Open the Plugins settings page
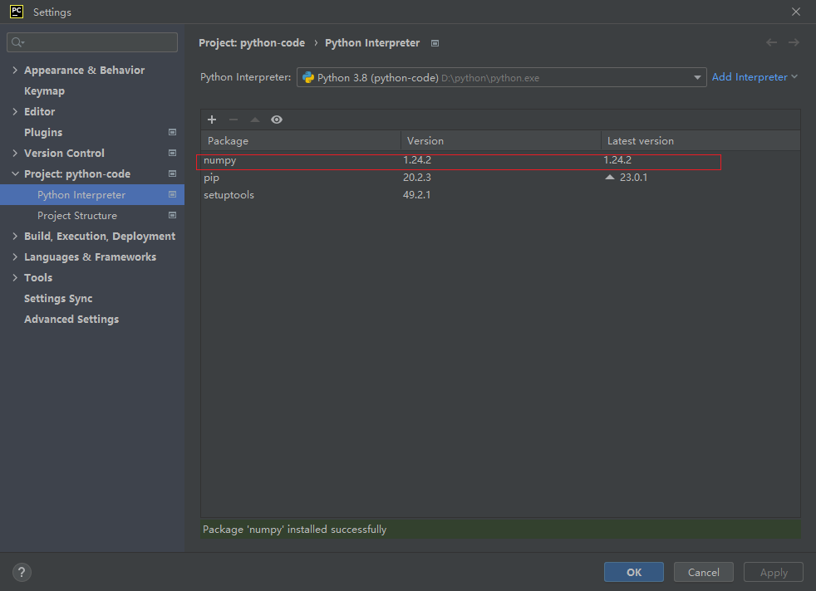This screenshot has width=816, height=591. click(x=43, y=133)
